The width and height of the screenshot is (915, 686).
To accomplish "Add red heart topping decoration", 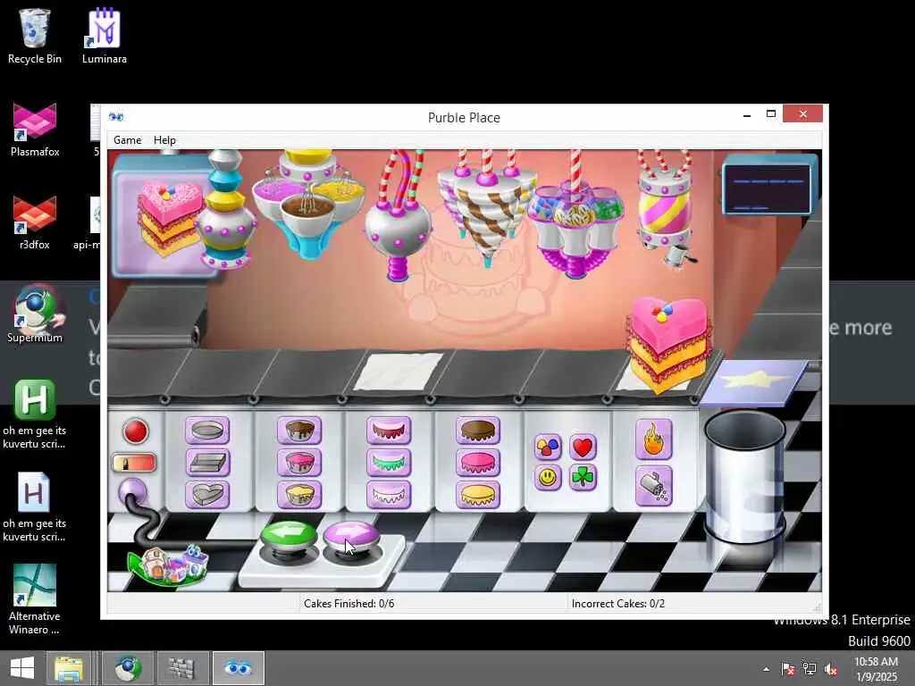I will [x=583, y=447].
